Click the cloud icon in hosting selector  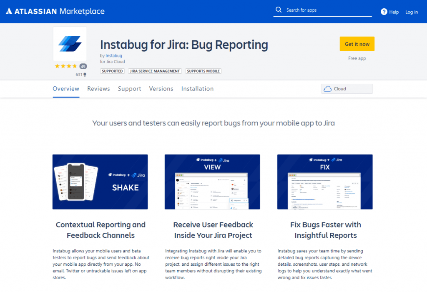pos(327,89)
